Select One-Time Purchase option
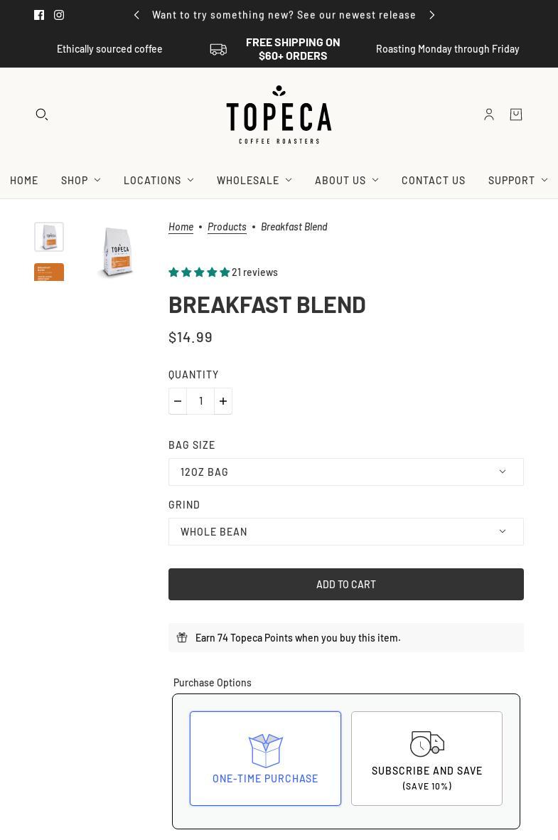558x840 pixels. 265,758
